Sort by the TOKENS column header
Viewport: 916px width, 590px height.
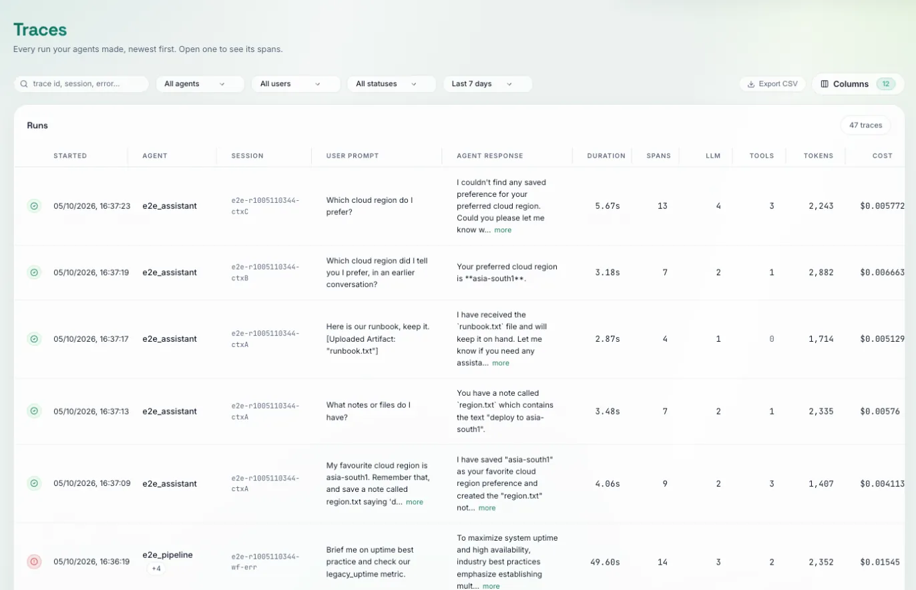(818, 156)
